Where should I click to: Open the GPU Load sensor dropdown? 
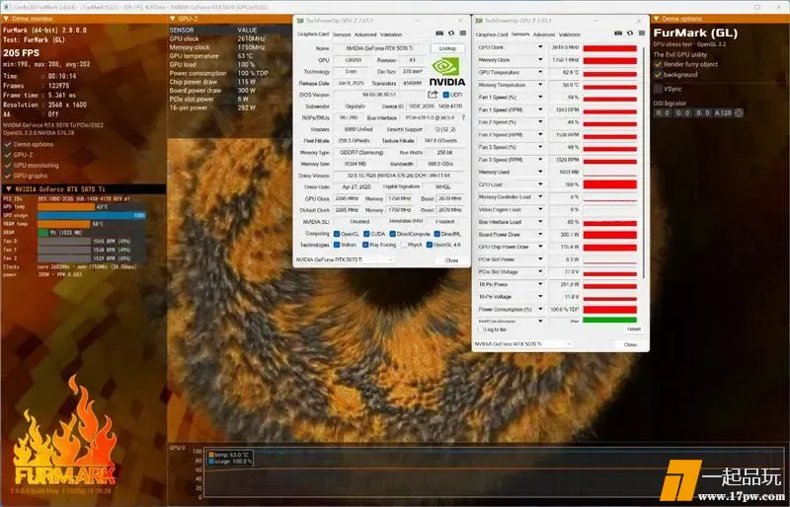tap(540, 184)
